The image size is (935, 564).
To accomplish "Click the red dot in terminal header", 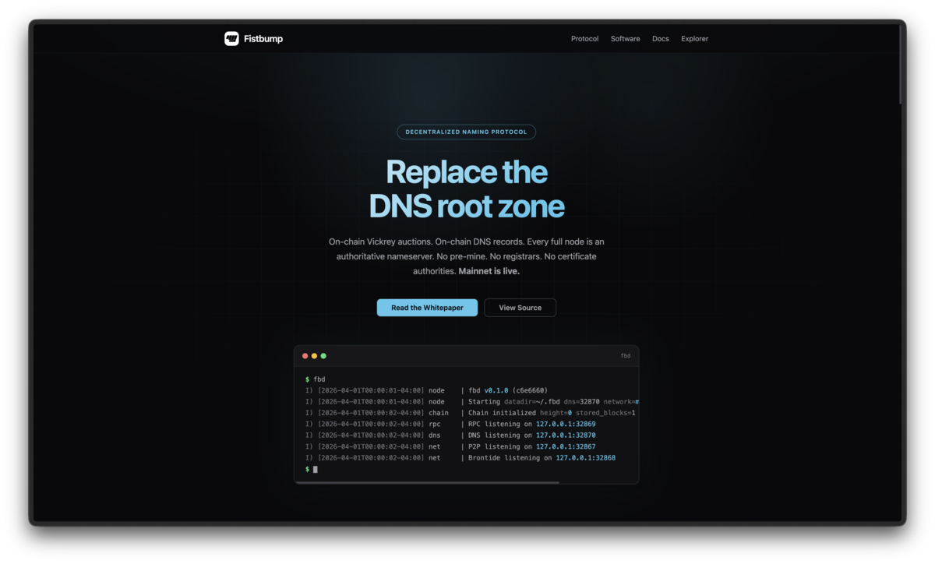I will click(305, 356).
